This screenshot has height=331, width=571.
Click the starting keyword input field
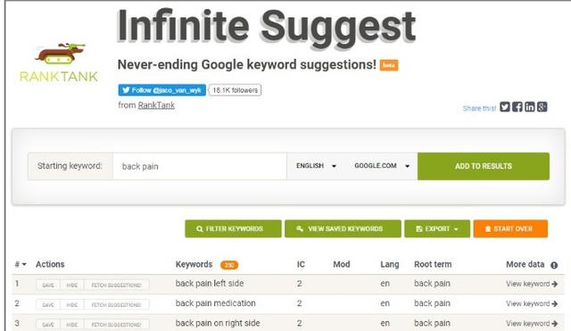(200, 166)
